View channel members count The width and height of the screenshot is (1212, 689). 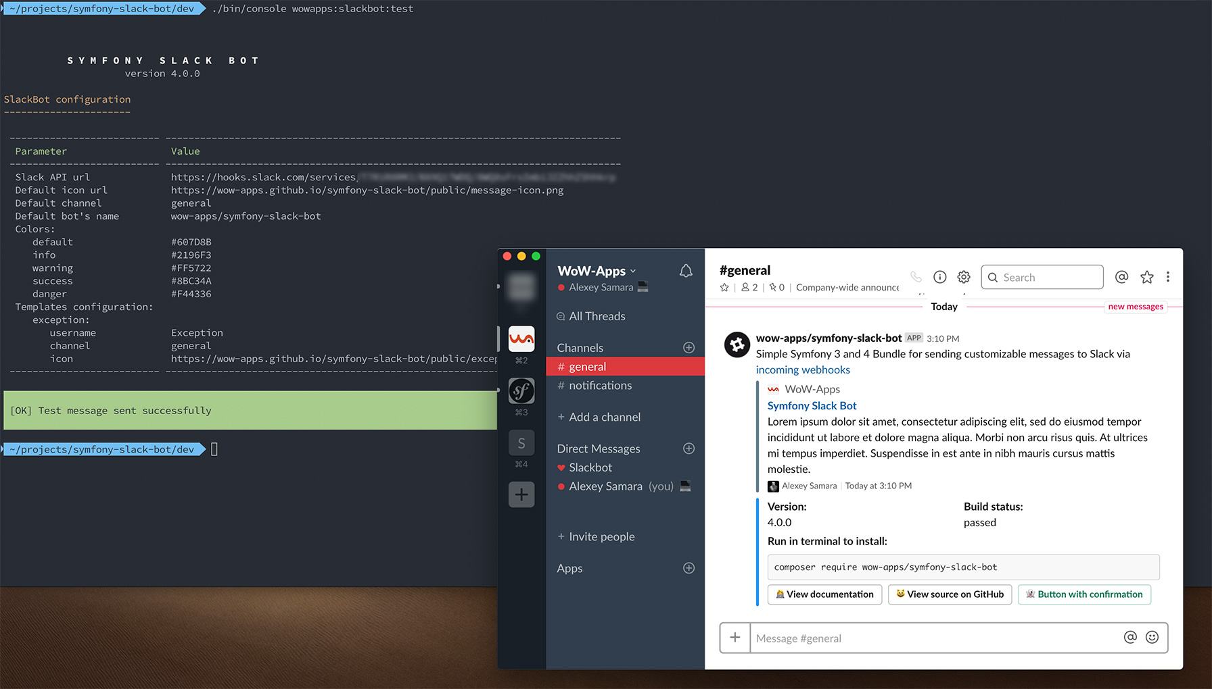[x=749, y=287]
